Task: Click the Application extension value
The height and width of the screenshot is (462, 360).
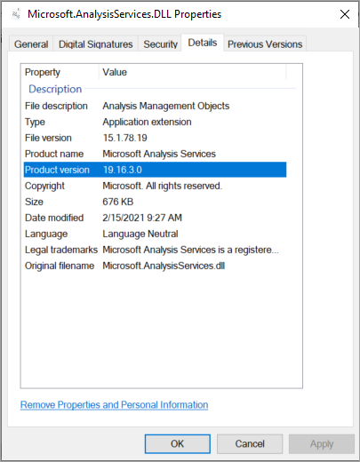Action: 147,122
